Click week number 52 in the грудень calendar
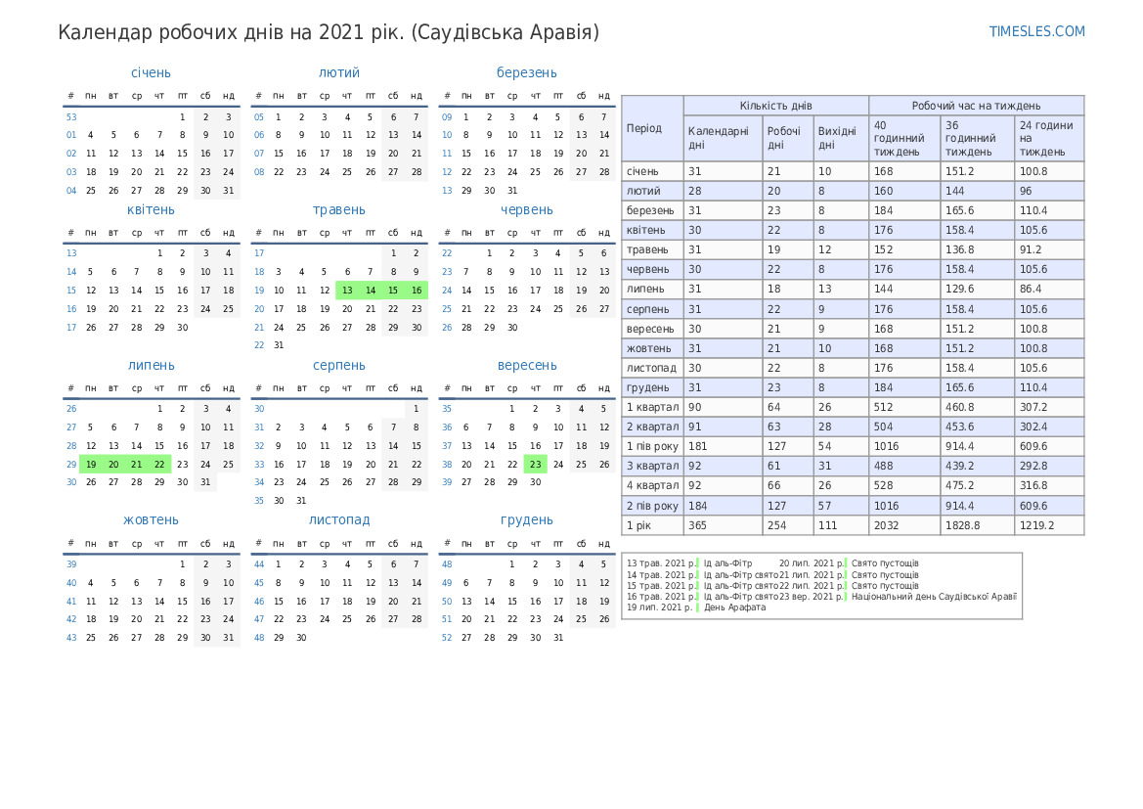The height and width of the screenshot is (809, 1143). tap(447, 638)
